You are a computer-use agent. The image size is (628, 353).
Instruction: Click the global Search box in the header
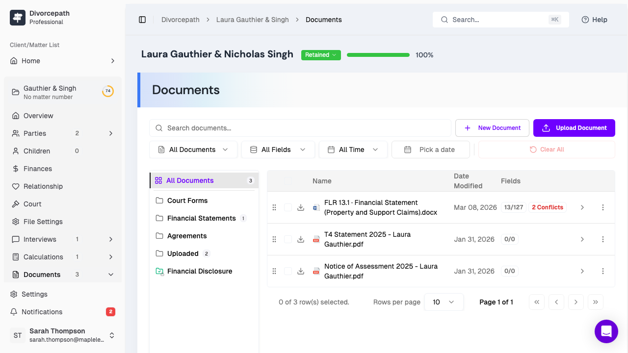coord(501,20)
